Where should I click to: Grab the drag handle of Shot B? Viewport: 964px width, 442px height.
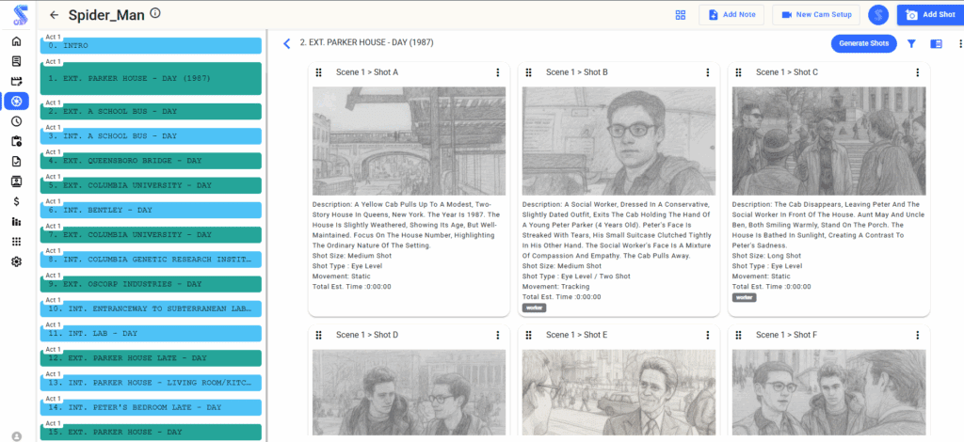pyautogui.click(x=529, y=72)
